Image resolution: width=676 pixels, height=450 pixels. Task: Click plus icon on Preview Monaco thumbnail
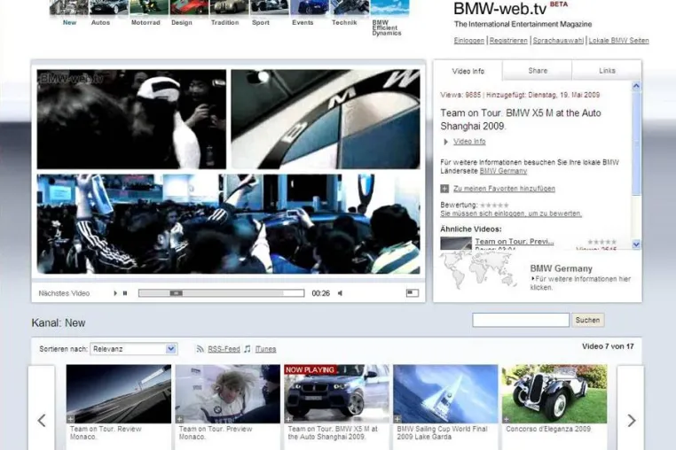(x=179, y=419)
